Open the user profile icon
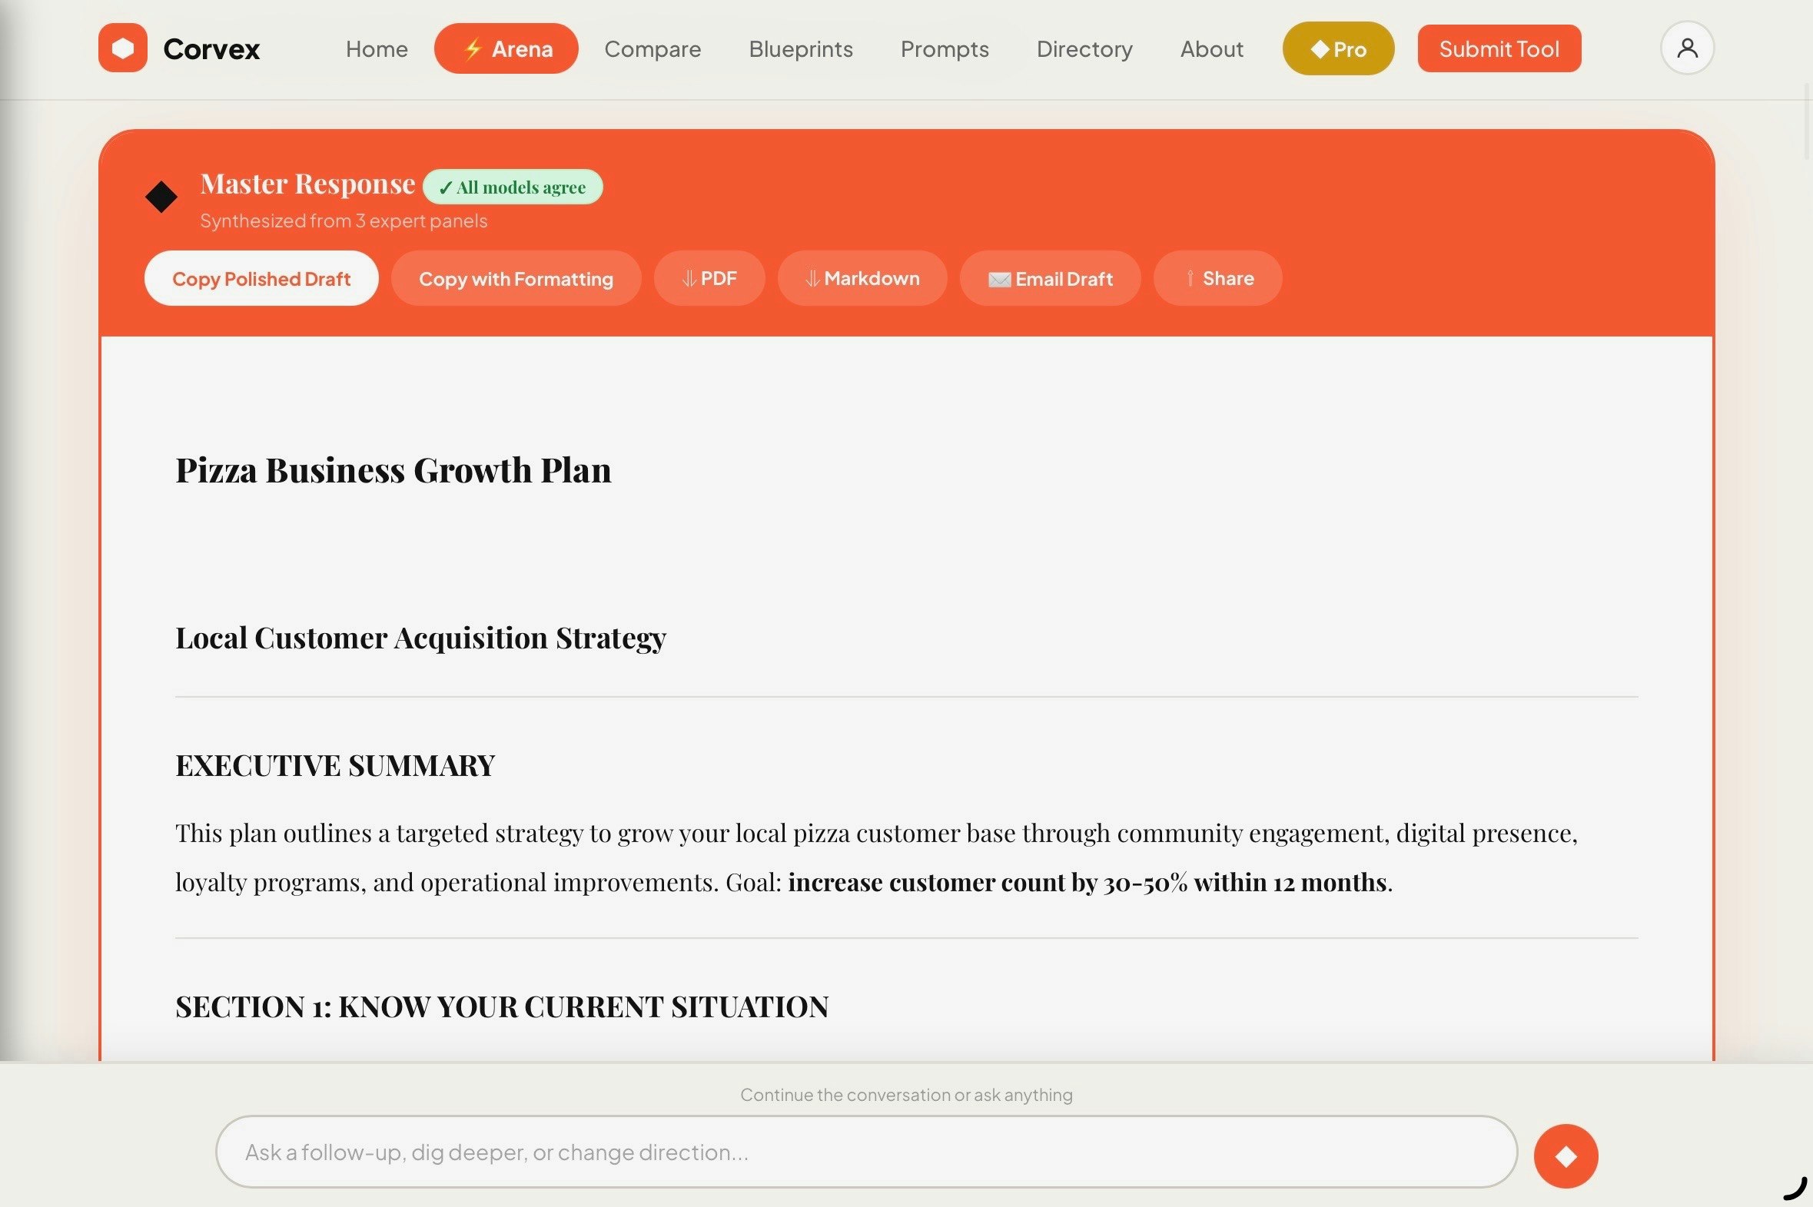The width and height of the screenshot is (1813, 1207). click(1686, 48)
